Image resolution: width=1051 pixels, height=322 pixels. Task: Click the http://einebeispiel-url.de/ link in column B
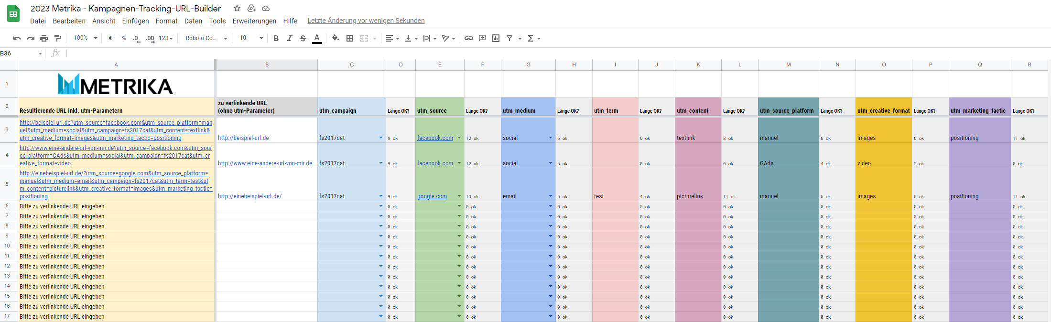point(249,196)
